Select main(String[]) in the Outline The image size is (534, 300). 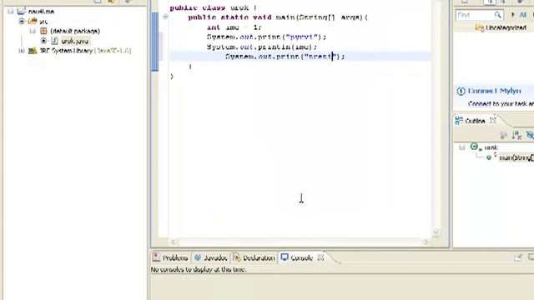tap(516, 157)
